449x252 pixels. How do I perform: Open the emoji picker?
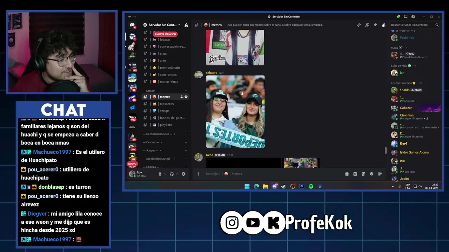tap(371, 174)
